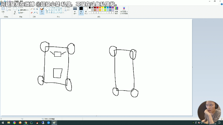The height and width of the screenshot is (125, 223).
Task: Pick the red palette color
Action: pos(97,8)
